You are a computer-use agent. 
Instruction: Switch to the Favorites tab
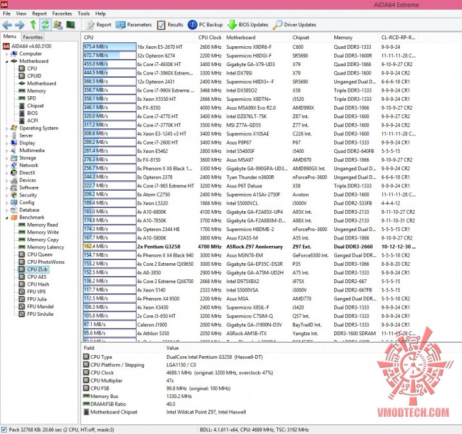tap(33, 37)
